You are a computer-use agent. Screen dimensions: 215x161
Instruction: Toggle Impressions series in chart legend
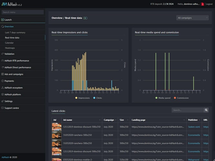tap(83, 98)
